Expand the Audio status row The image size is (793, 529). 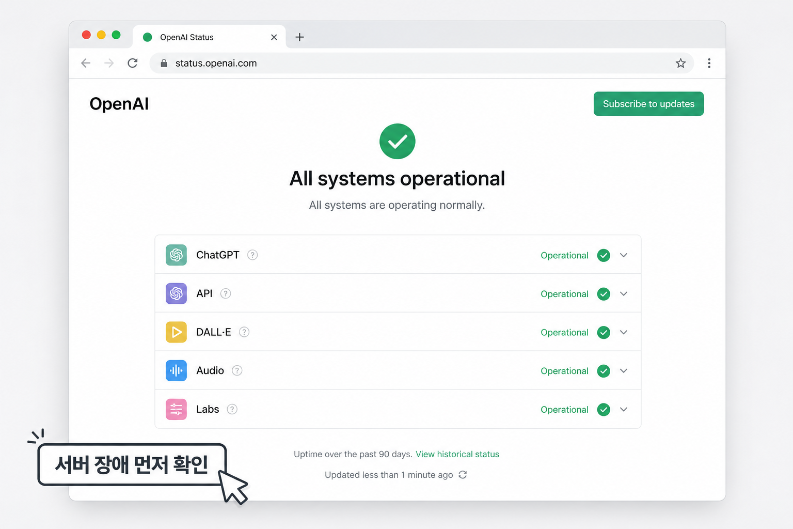coord(624,371)
